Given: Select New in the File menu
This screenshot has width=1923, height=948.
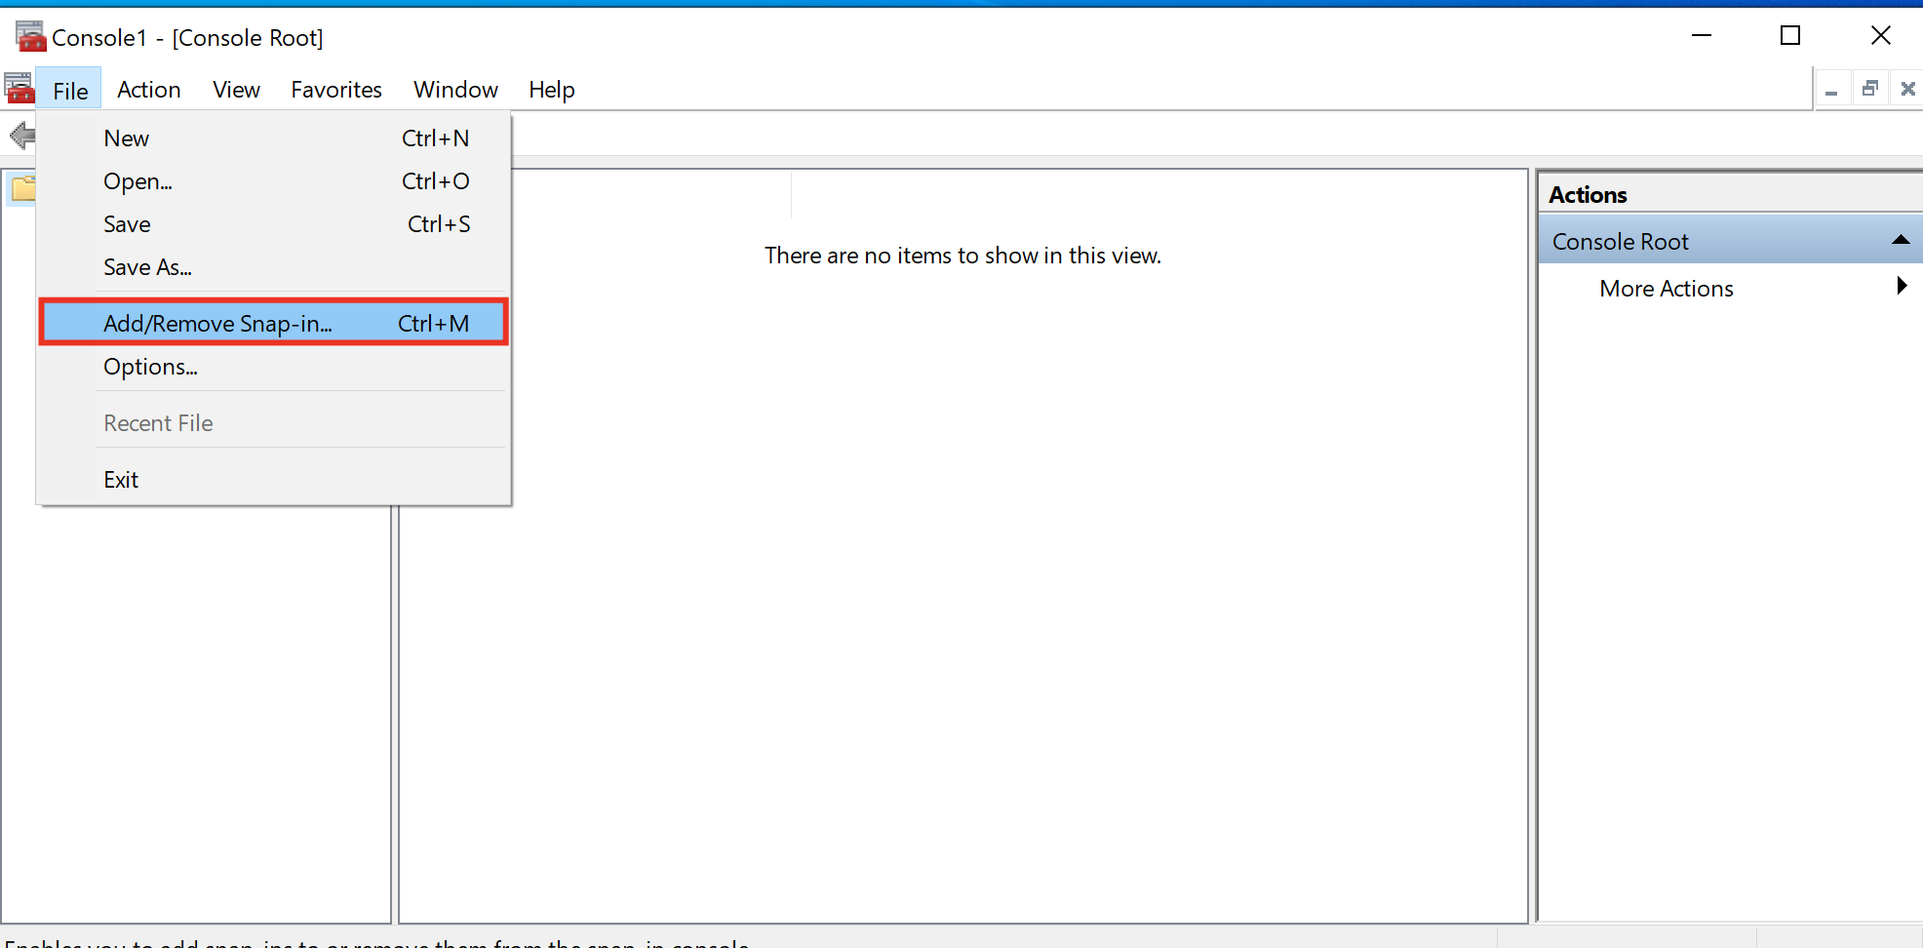Looking at the screenshot, I should [x=127, y=138].
